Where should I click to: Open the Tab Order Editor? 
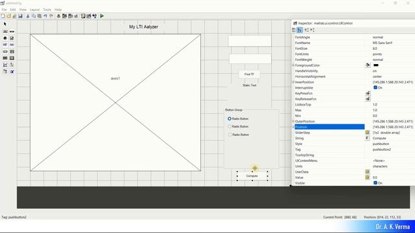pyautogui.click(x=70, y=16)
